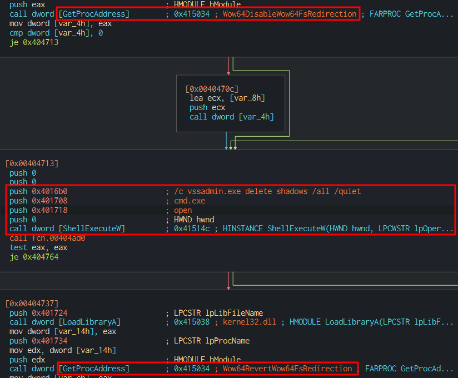Screen dimensions: 458x378
Task: Select the mov edx, dword [var_14h] instruction
Action: coord(63,350)
